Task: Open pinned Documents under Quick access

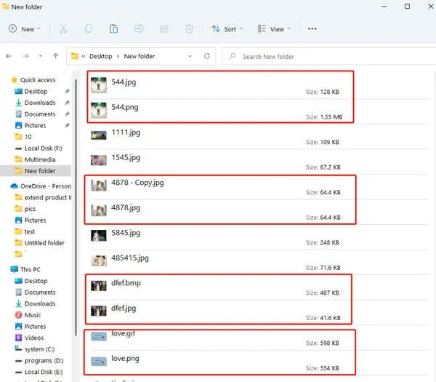Action: coord(40,114)
